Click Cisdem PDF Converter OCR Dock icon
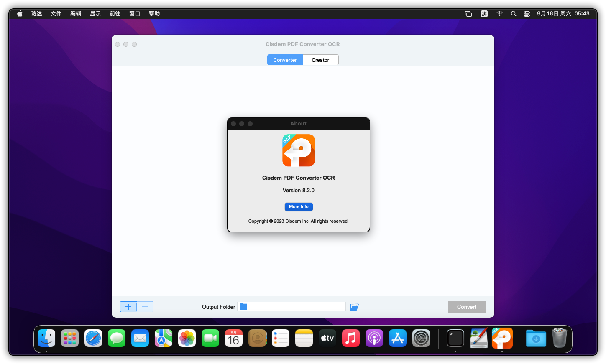Viewport: 606px width, 364px height. tap(502, 338)
